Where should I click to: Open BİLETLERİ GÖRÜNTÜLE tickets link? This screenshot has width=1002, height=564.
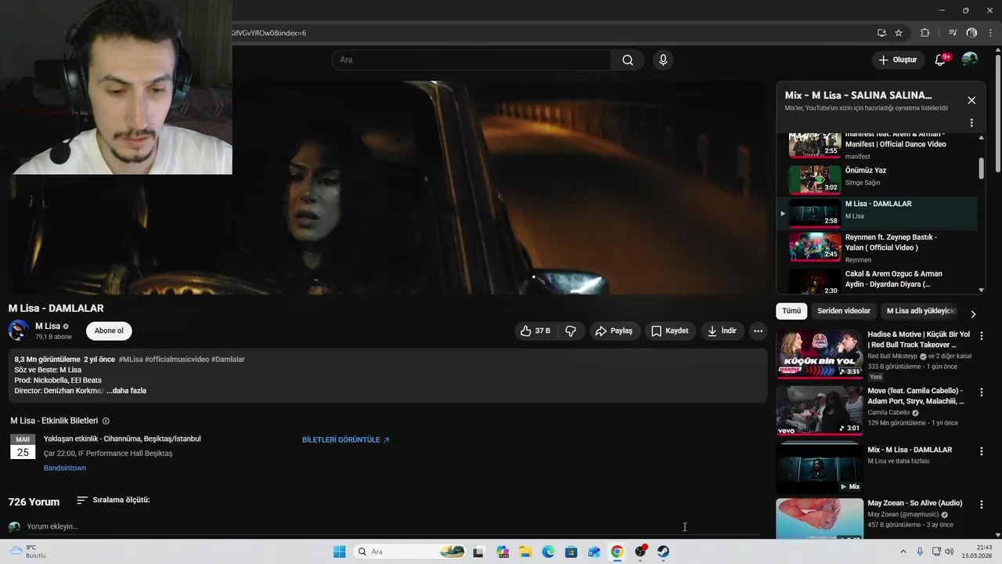pos(346,440)
